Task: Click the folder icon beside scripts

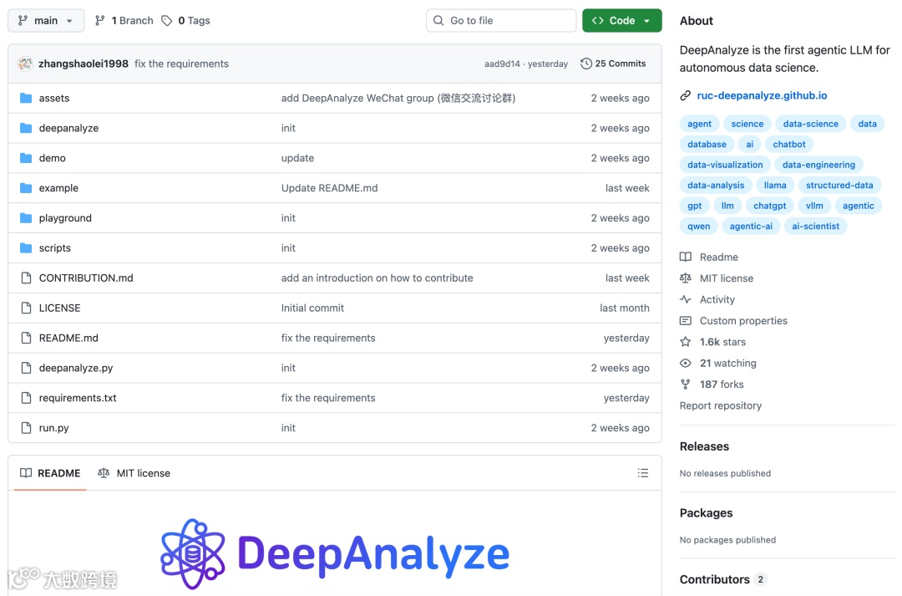Action: 26,247
